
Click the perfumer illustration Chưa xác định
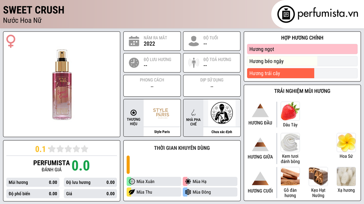[222, 113]
